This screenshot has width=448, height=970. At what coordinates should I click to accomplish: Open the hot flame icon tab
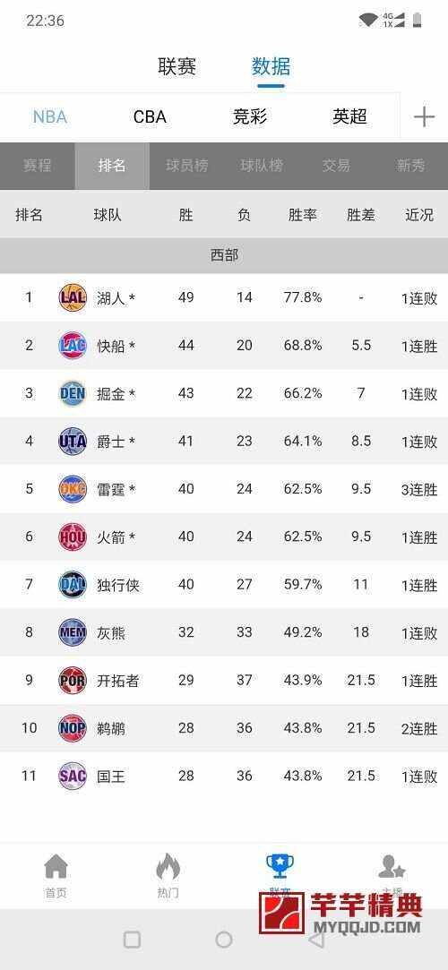(x=168, y=867)
